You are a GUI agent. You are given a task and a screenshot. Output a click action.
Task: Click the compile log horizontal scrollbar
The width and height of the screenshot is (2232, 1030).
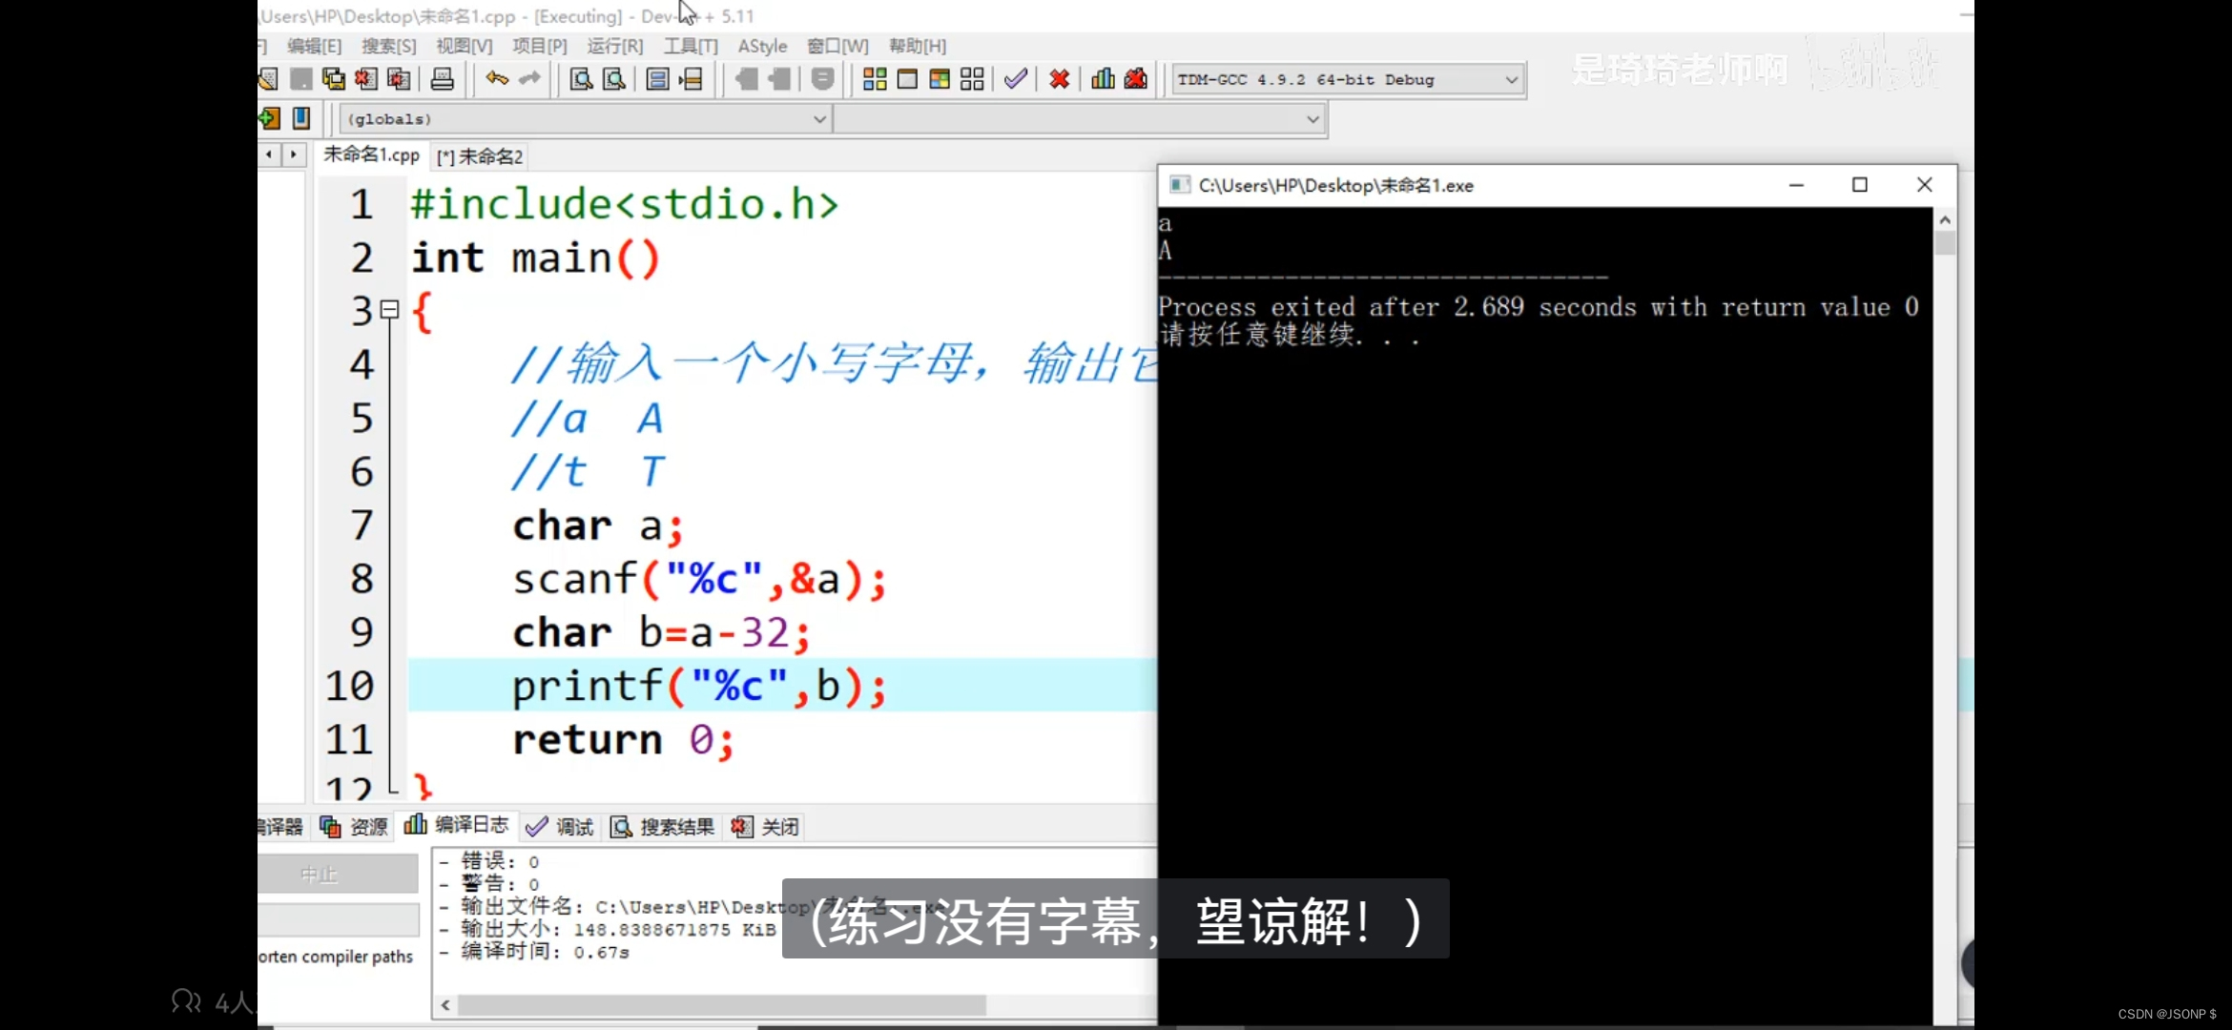tap(721, 1005)
